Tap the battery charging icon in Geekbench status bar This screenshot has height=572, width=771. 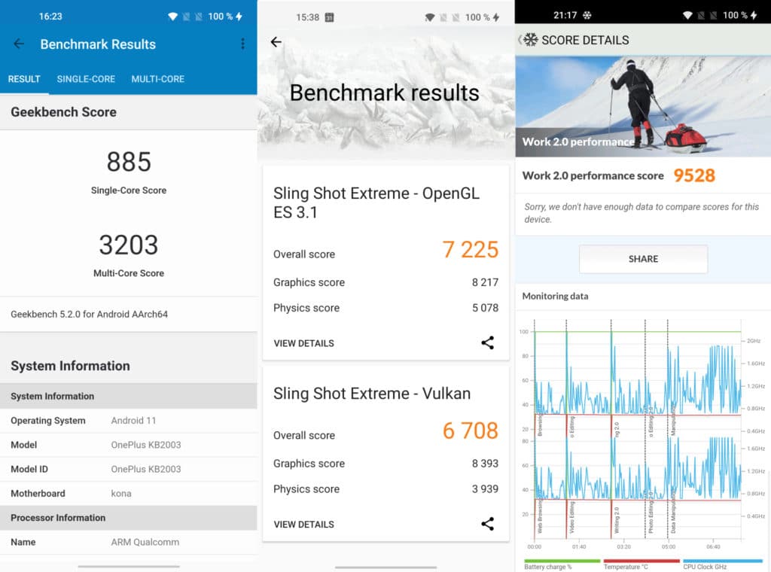click(239, 17)
